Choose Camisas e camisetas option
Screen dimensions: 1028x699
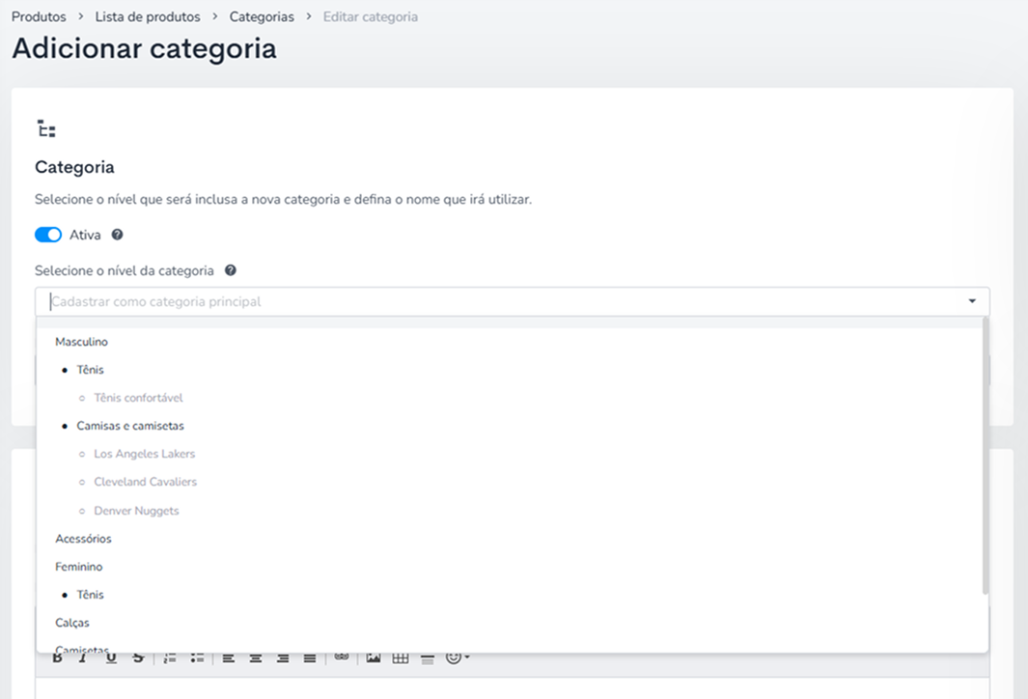(x=130, y=426)
